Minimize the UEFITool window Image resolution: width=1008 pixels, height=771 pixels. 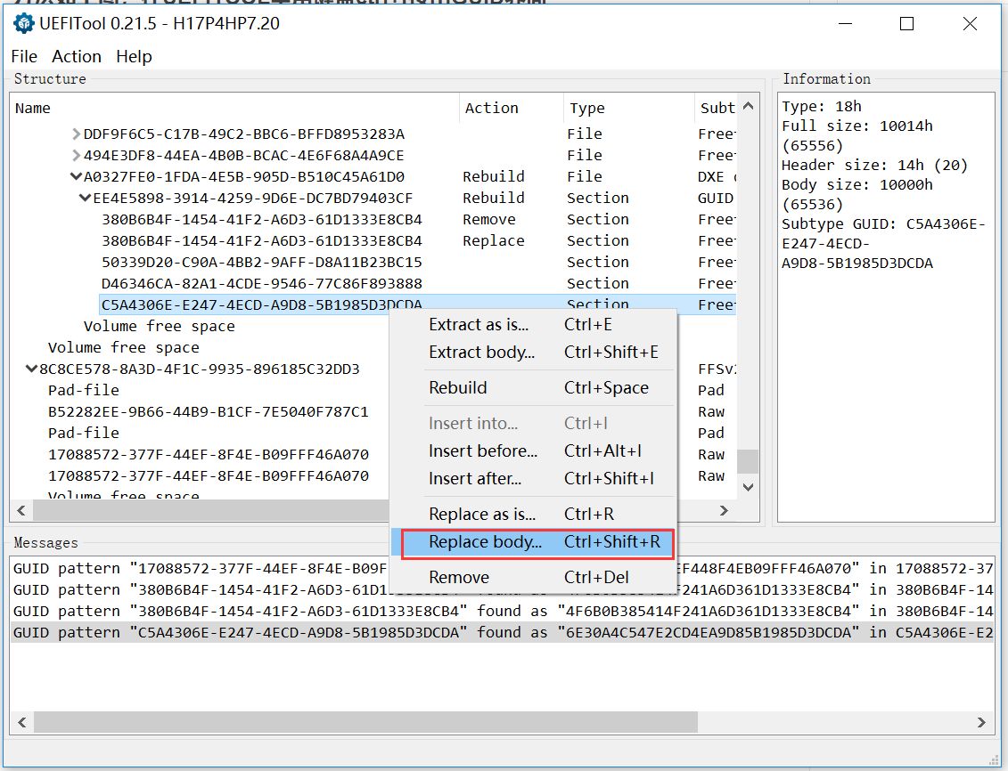[x=846, y=24]
